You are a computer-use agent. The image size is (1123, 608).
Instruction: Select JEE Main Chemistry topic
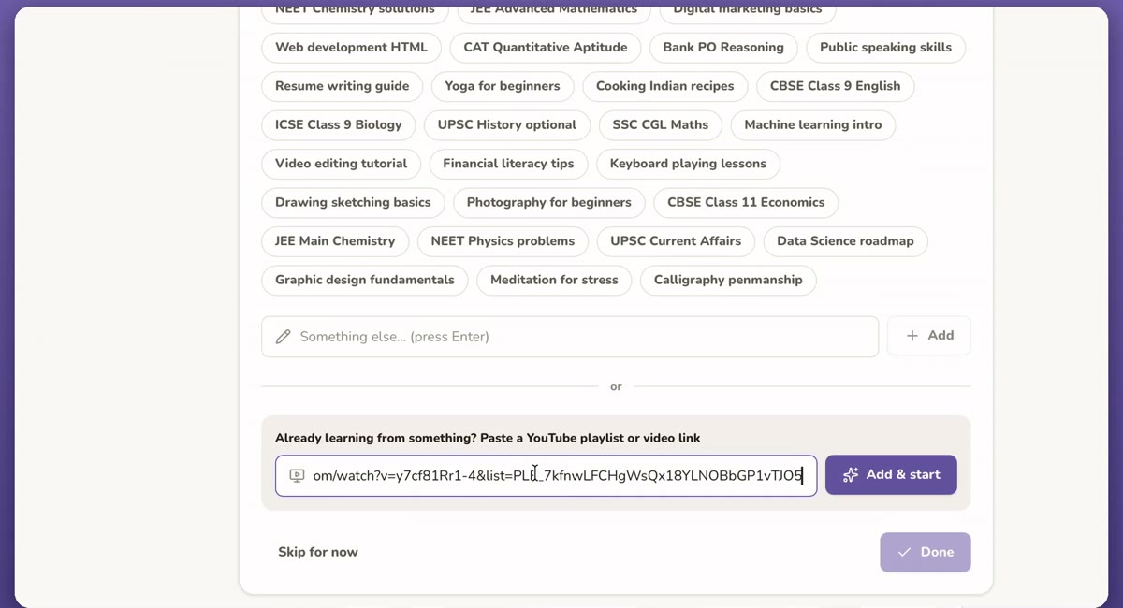(x=335, y=241)
